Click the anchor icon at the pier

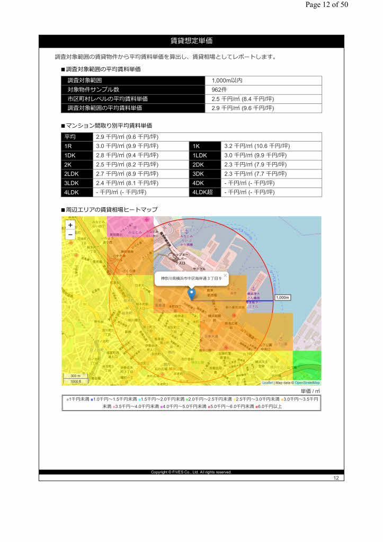pos(253,287)
